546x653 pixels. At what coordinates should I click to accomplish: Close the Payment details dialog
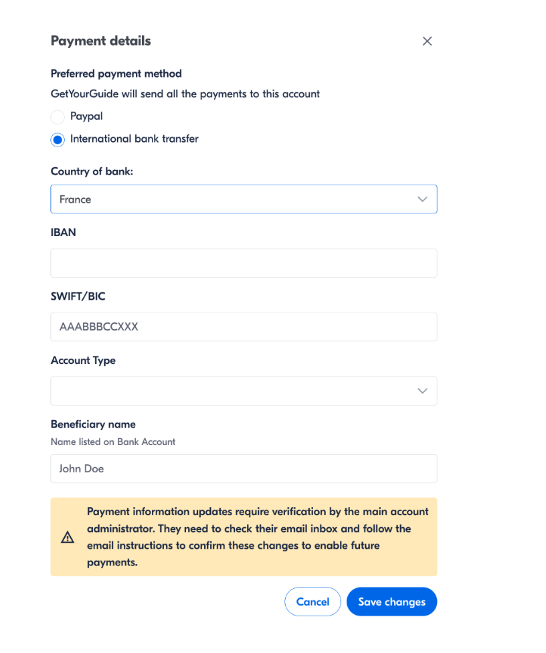coord(427,41)
